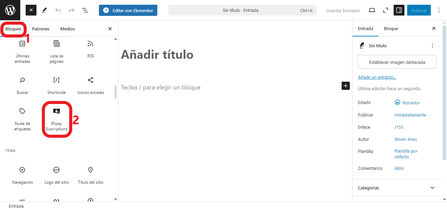Toggle the settings sidebar panel
The height and width of the screenshot is (210, 447).
(399, 10)
